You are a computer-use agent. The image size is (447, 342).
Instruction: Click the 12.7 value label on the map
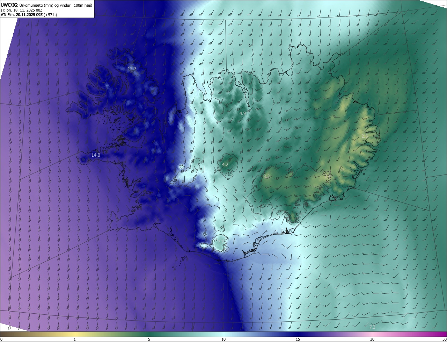click(x=132, y=69)
